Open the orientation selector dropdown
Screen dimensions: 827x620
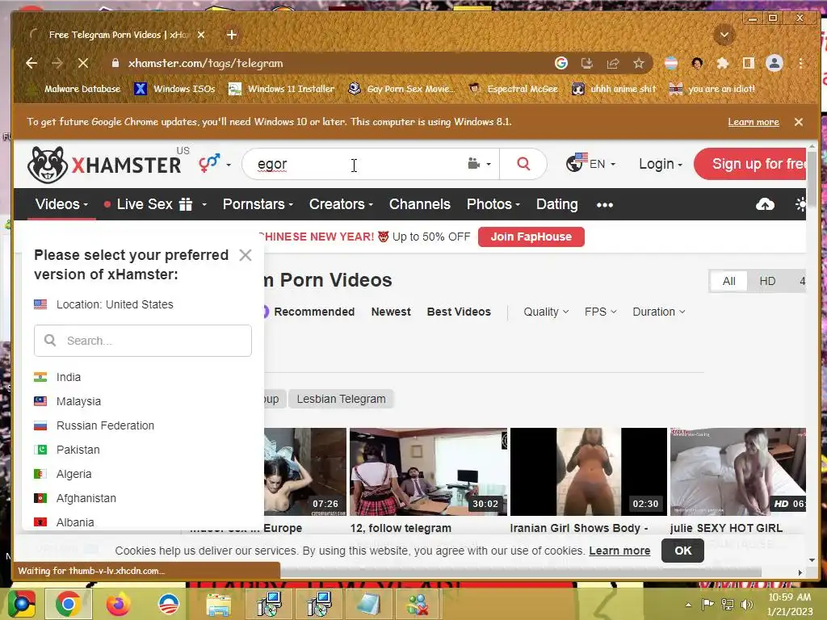[x=215, y=164]
